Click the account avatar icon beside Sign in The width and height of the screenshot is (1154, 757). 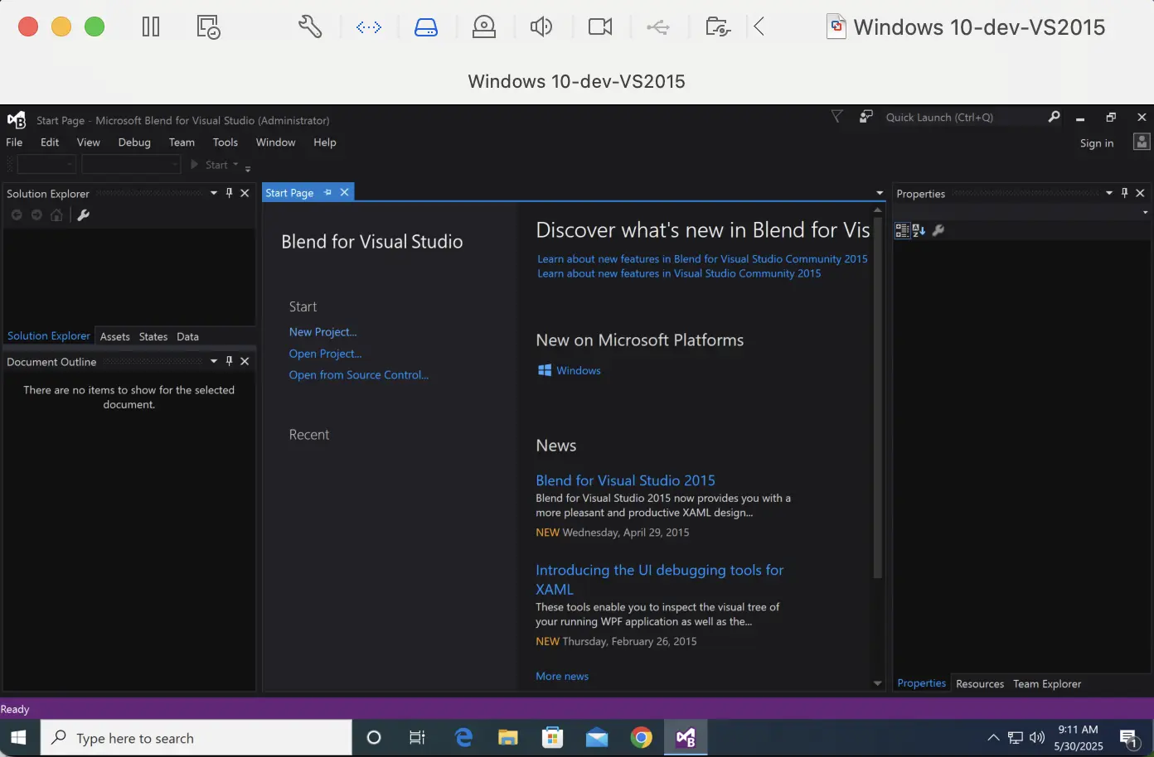tap(1142, 142)
